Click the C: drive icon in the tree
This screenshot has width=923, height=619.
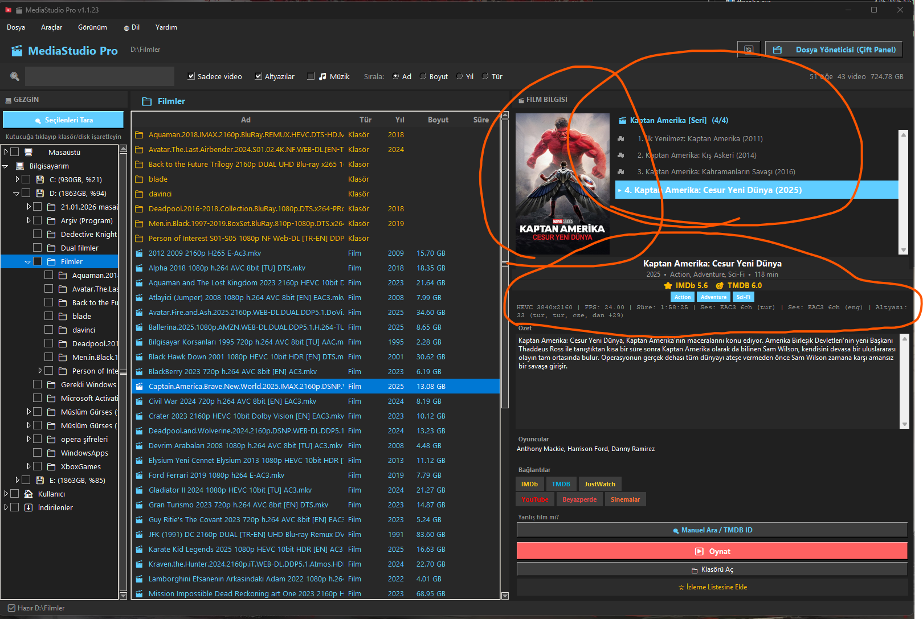[x=40, y=179]
